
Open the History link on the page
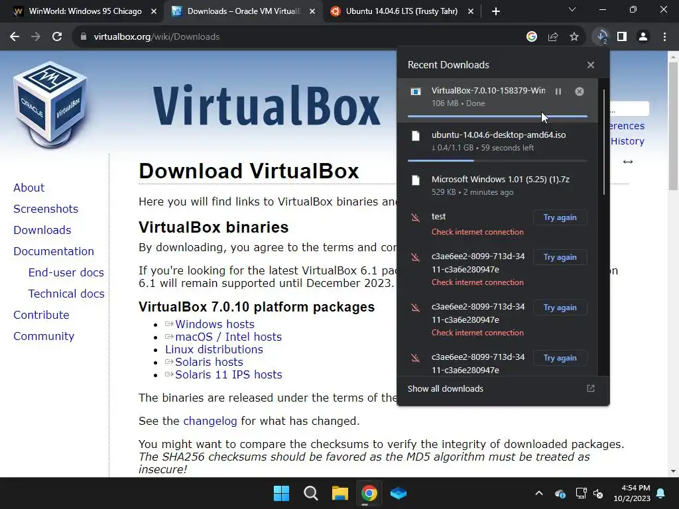pyautogui.click(x=627, y=141)
